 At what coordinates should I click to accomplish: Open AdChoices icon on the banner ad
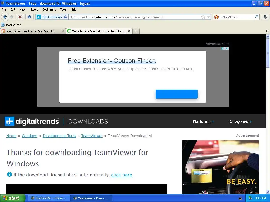point(223,49)
